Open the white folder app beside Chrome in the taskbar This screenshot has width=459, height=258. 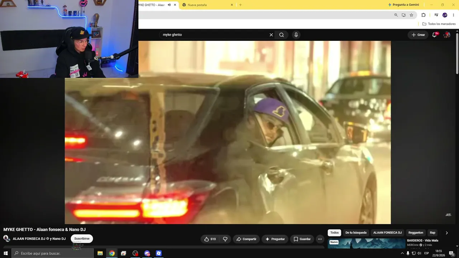124,253
